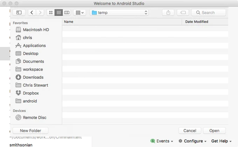Click the magnifier icon in Search
This screenshot has width=238, height=147.
198,13
